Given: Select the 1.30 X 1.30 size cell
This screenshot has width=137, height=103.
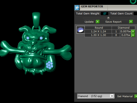Looking at the screenshot, I should click(x=98, y=35).
